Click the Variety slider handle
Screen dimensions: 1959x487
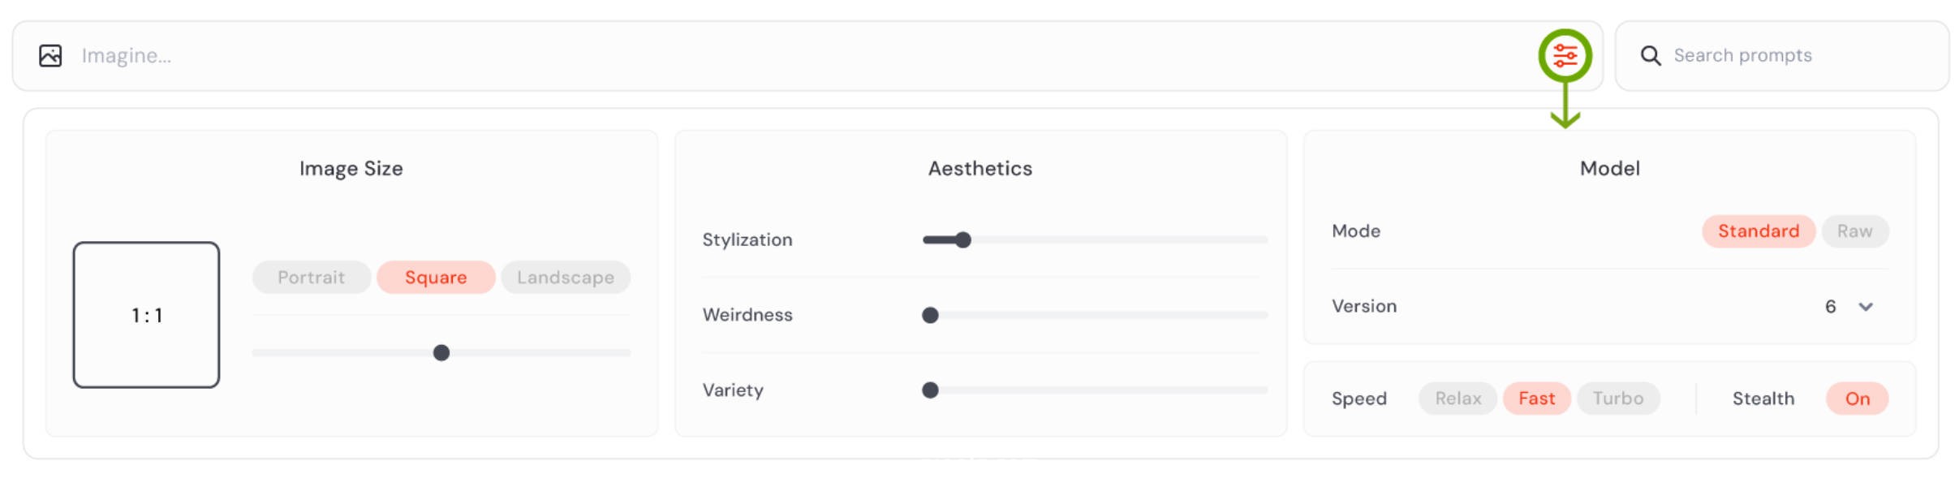pyautogui.click(x=930, y=390)
